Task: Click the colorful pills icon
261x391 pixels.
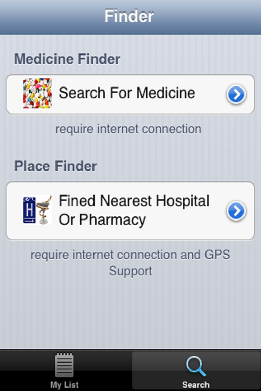Action: point(37,93)
